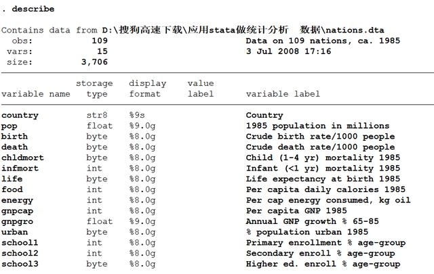Viewport: 434px width, 274px height.
Task: Select the 'death' variable name
Action: pos(14,147)
